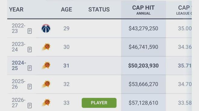199x111 pixels.
Task: Select the $50,203,930 cap hit value
Action: 144,66
